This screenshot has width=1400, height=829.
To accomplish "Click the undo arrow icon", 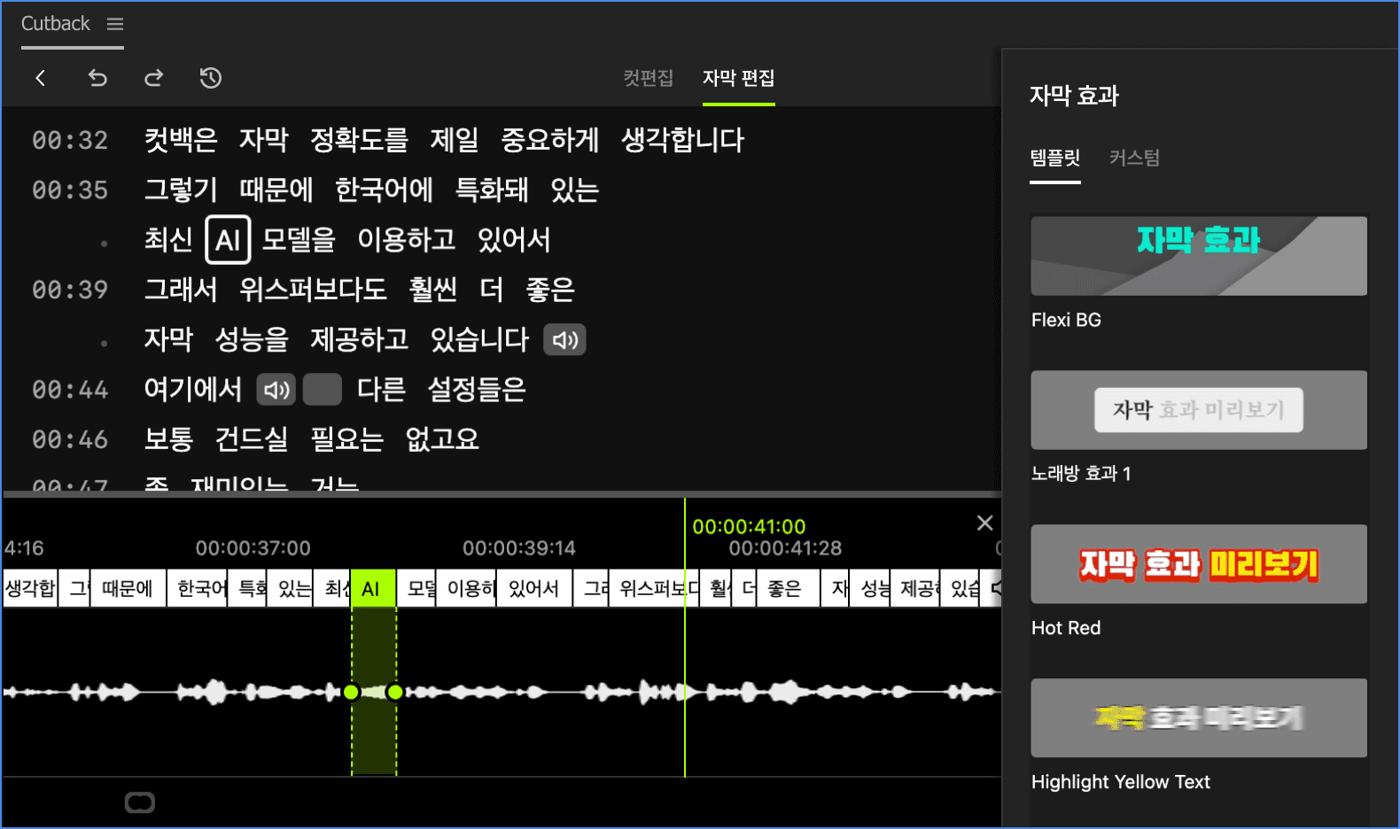I will (x=97, y=78).
